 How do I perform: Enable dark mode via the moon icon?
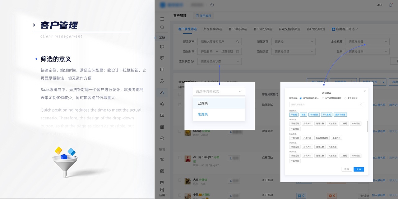click(212, 5)
